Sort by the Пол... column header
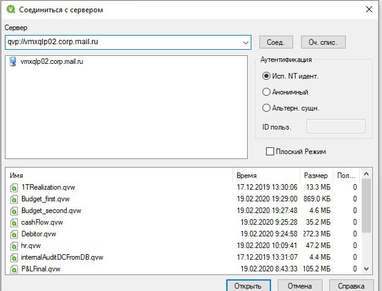This screenshot has width=382, height=291. (x=346, y=176)
